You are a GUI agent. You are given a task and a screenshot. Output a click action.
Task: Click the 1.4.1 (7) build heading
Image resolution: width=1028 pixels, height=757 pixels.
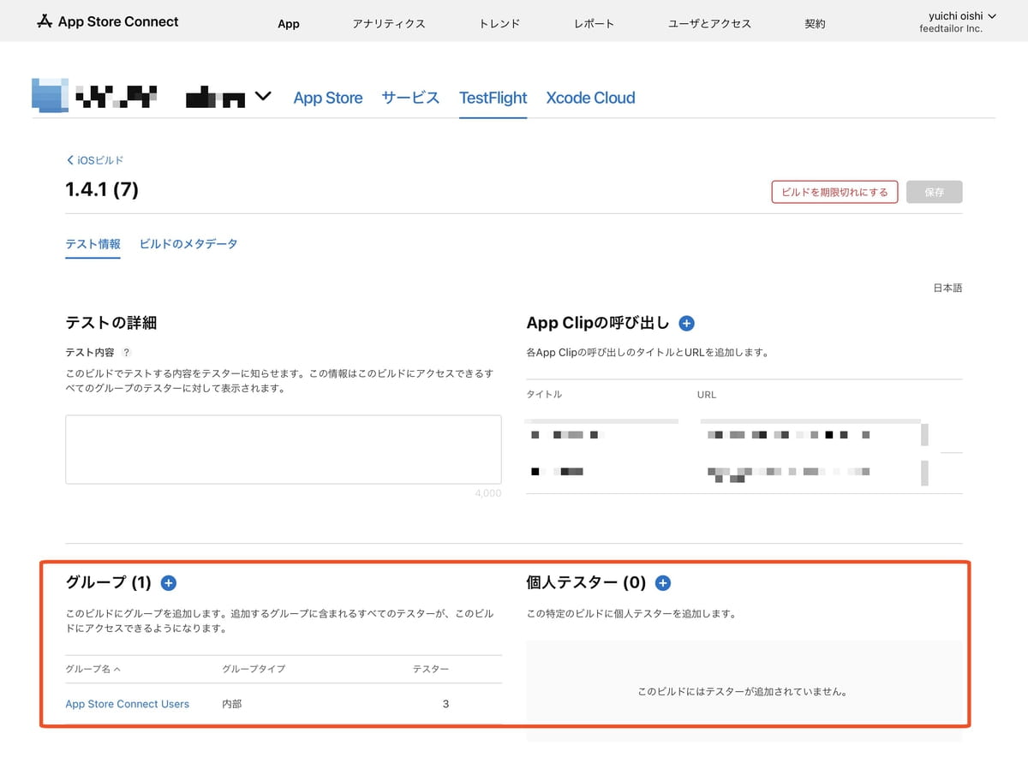102,189
